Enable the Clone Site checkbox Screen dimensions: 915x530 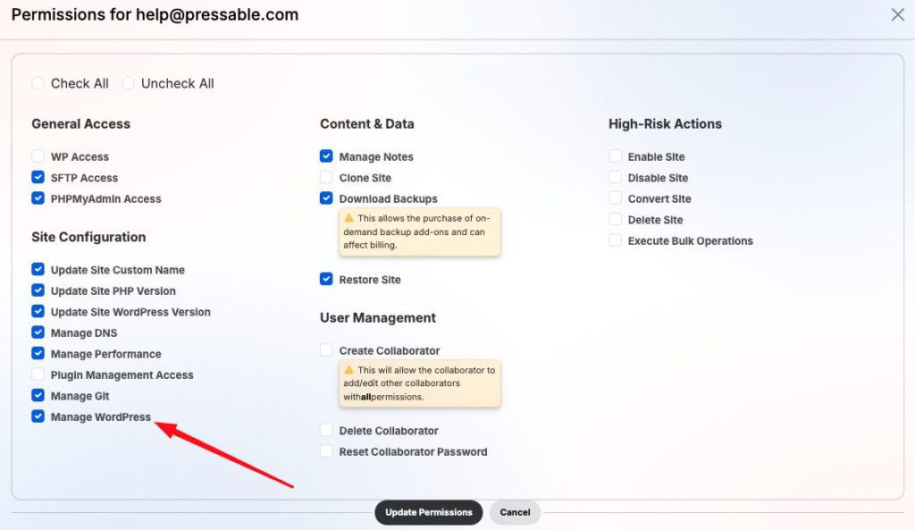[x=327, y=178]
